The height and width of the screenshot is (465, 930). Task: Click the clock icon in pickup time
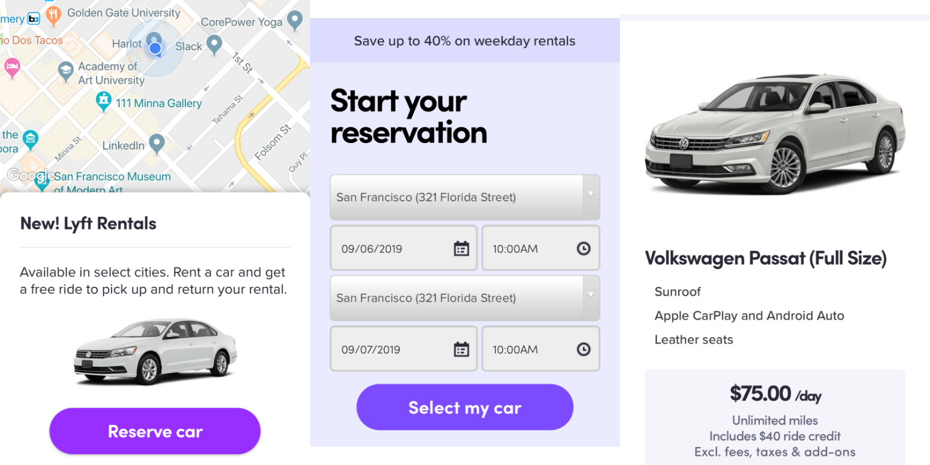584,249
